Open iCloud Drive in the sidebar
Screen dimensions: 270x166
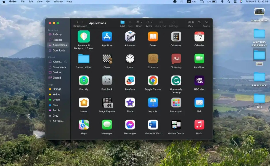[58, 62]
